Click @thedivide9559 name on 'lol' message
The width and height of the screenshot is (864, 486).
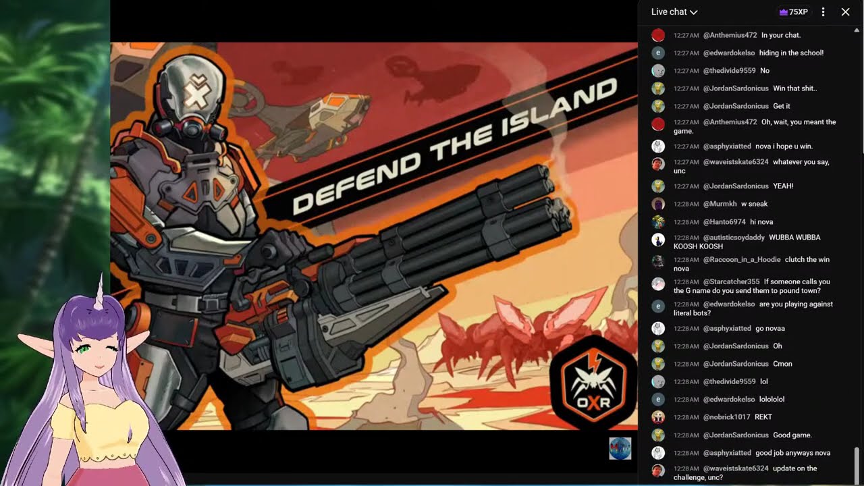tap(729, 381)
